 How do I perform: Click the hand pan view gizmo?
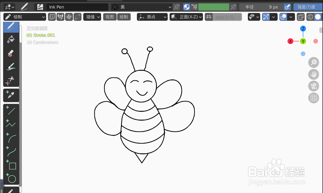pyautogui.click(x=314, y=74)
